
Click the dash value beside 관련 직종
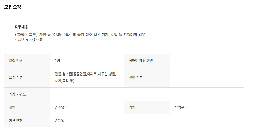(176, 77)
